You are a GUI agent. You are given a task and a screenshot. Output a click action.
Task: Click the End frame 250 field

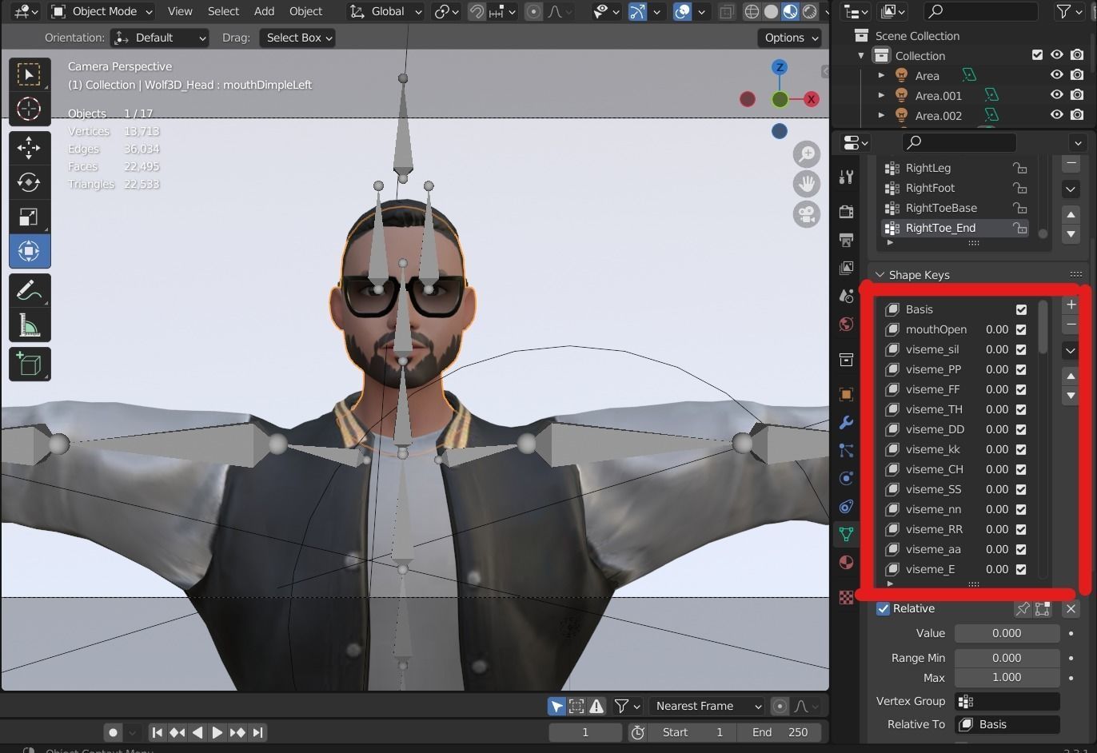coord(779,732)
